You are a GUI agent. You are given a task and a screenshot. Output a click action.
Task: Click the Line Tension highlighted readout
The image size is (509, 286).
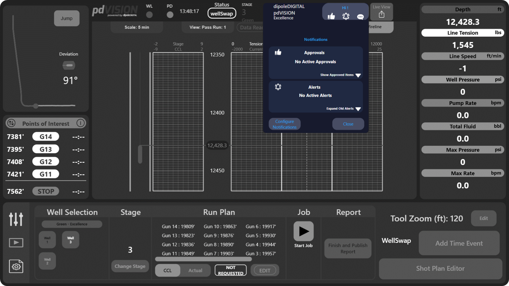(x=463, y=33)
